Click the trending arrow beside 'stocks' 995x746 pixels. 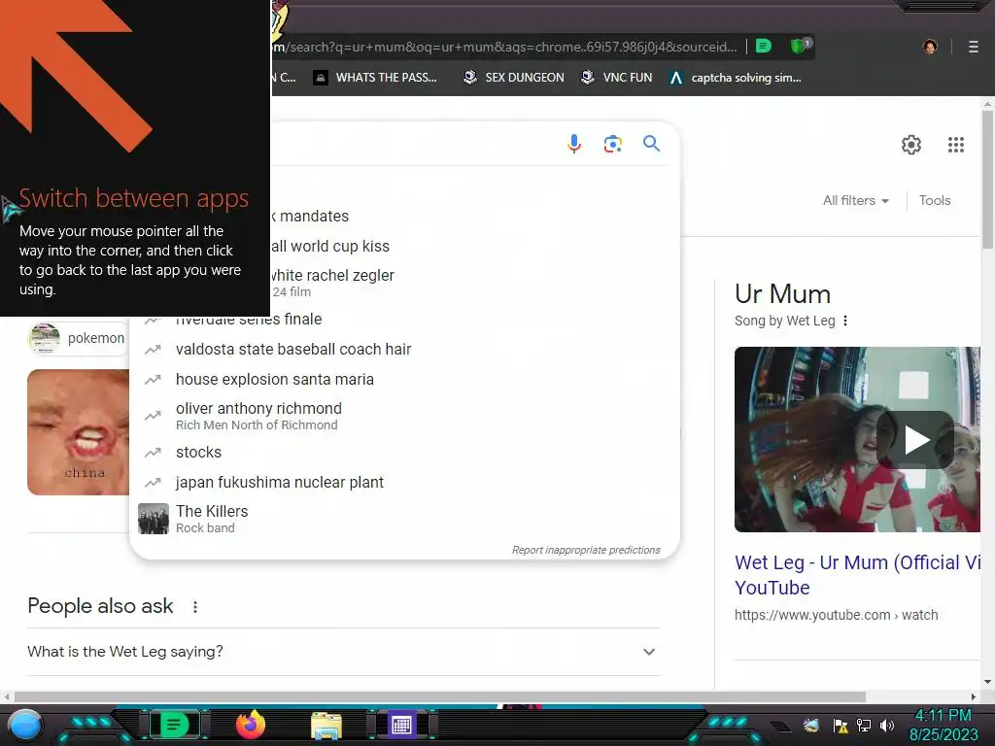(x=153, y=453)
